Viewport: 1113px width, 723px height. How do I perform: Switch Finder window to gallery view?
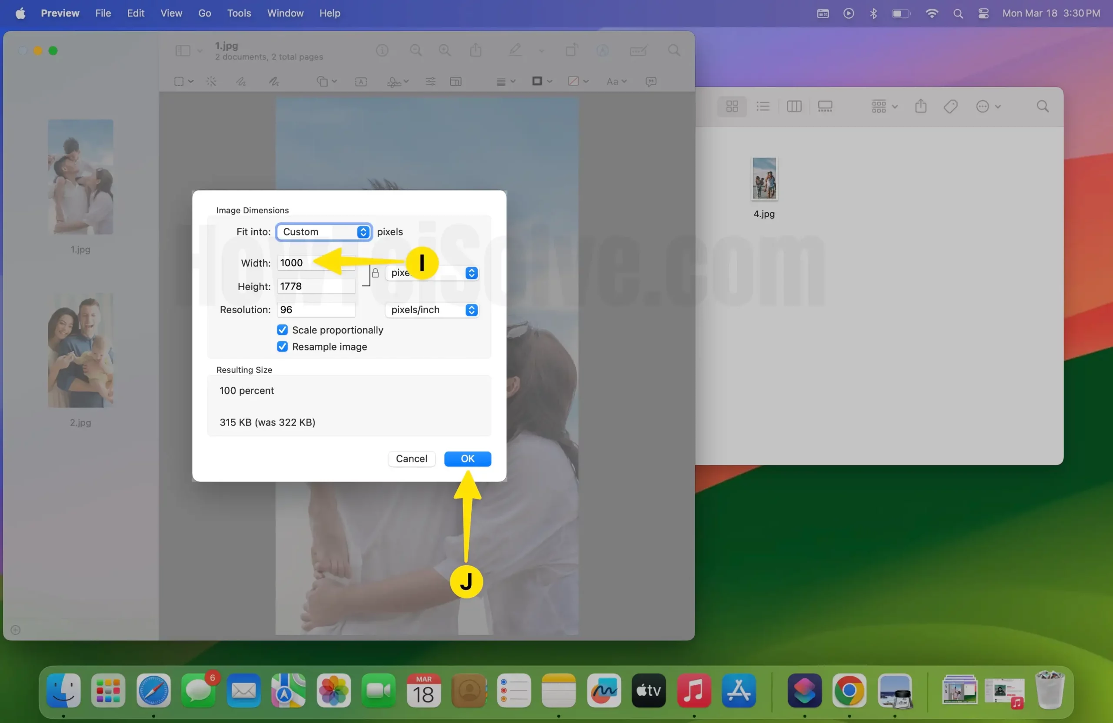coord(825,106)
